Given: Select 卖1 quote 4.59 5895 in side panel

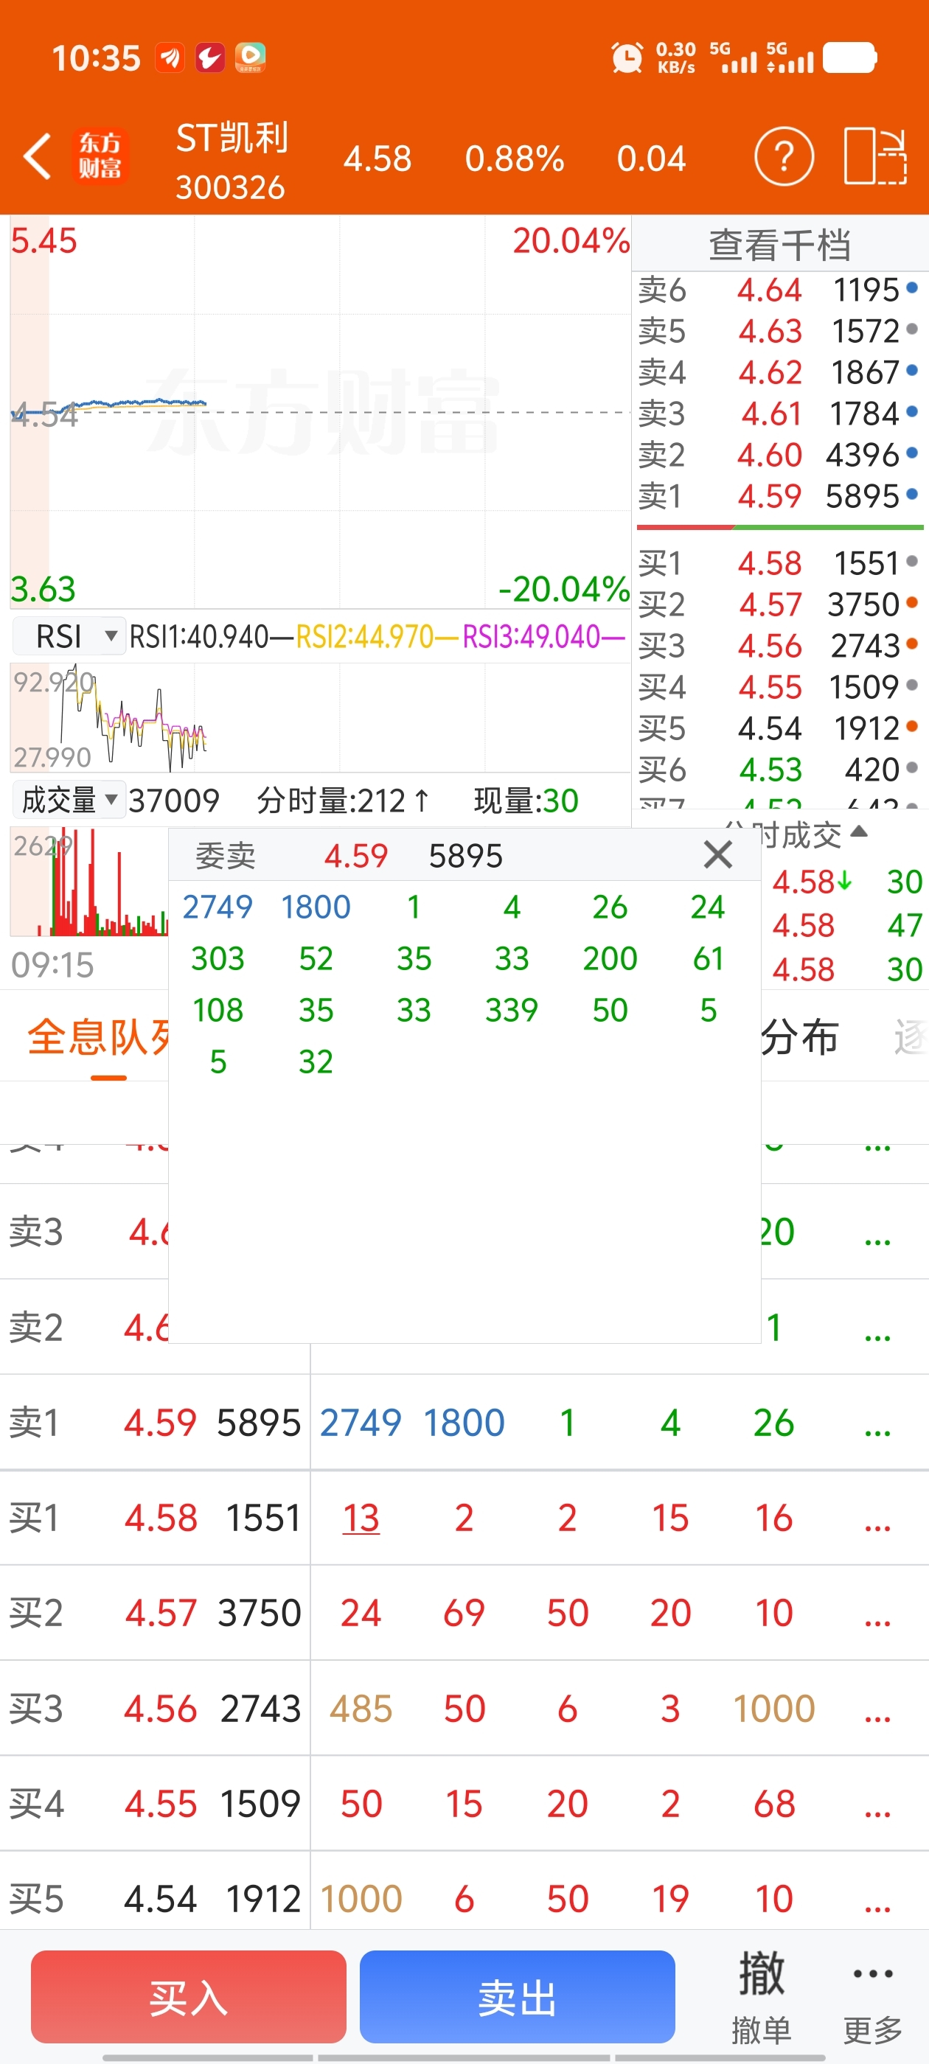Looking at the screenshot, I should (779, 497).
